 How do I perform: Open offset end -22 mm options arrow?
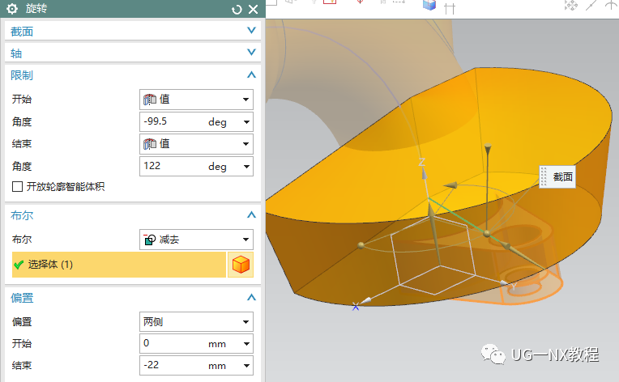coord(246,366)
